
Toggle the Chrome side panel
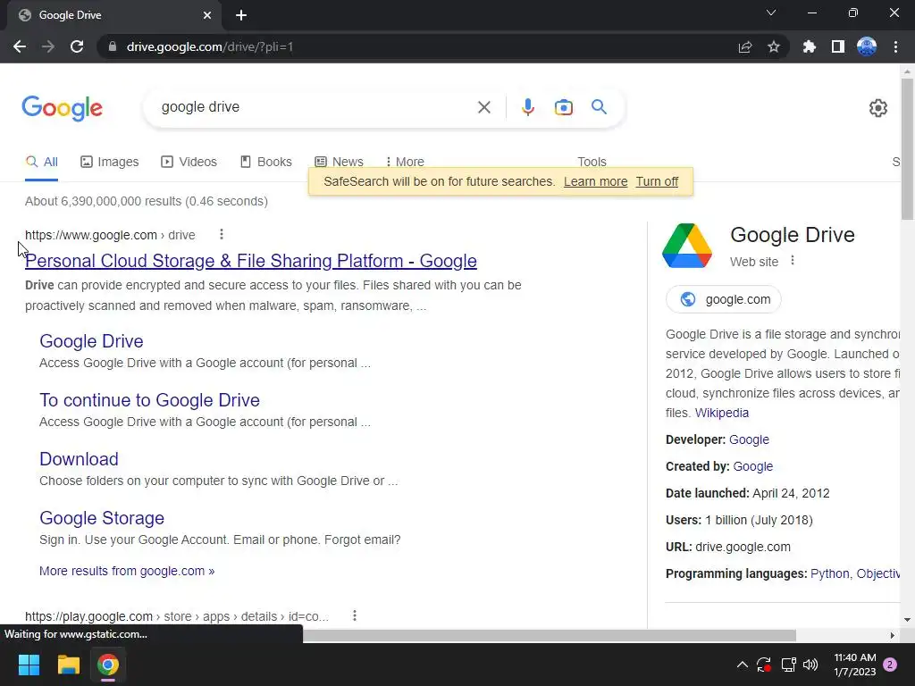coord(838,46)
